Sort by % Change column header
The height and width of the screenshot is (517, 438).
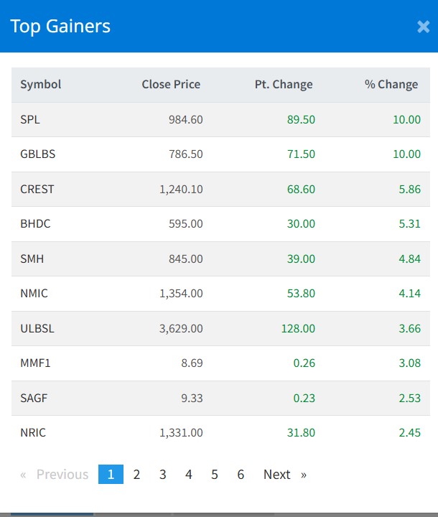coord(391,85)
